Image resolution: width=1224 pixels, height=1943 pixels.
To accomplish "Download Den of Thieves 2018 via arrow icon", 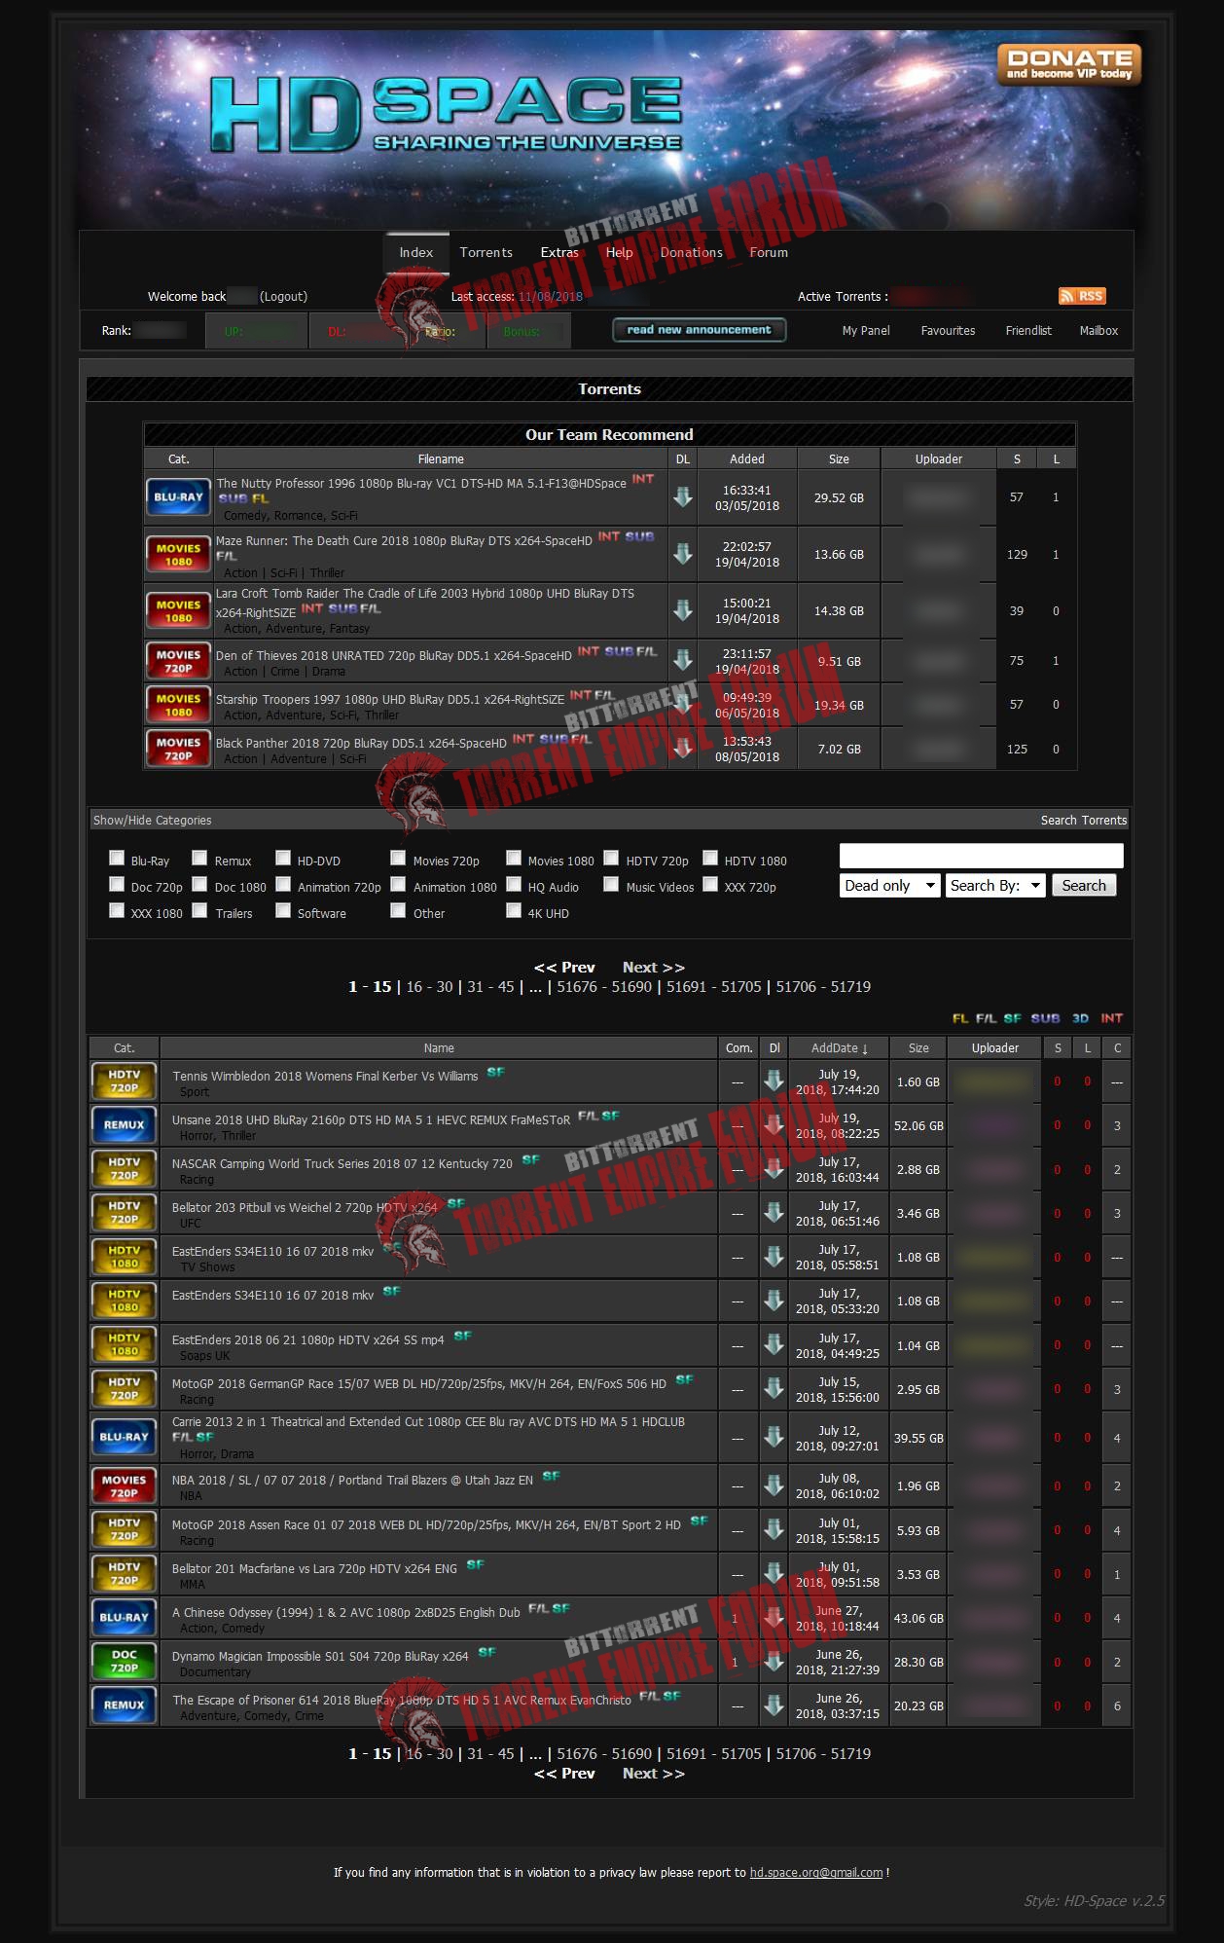I will [683, 660].
